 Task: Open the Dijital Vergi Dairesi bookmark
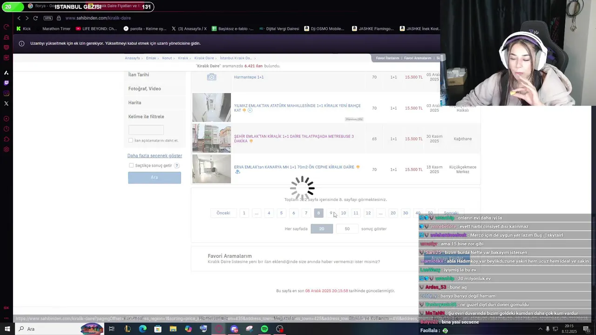click(279, 29)
